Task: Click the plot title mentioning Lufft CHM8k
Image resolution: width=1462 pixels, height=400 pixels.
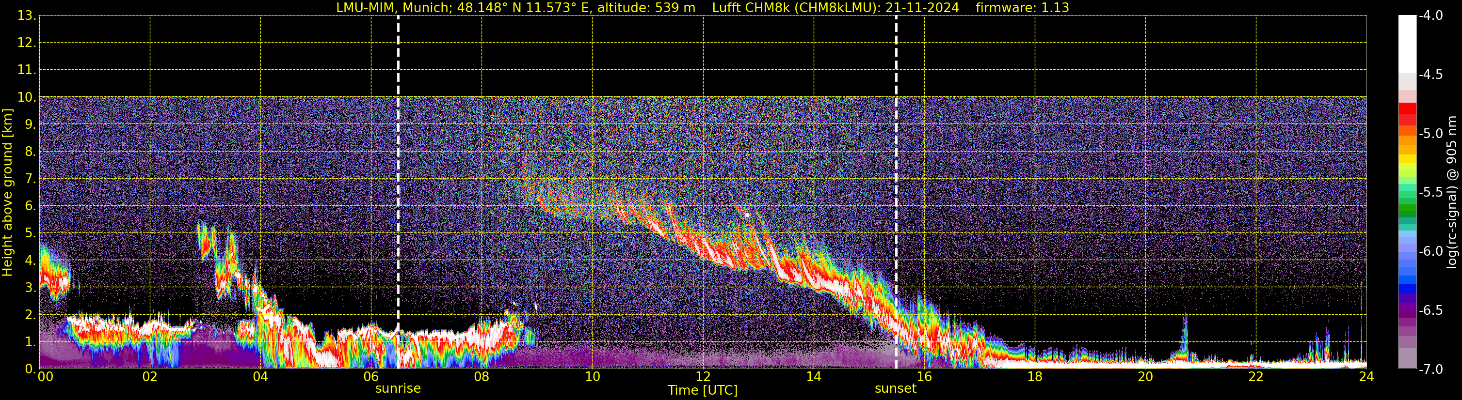Action: coord(703,7)
